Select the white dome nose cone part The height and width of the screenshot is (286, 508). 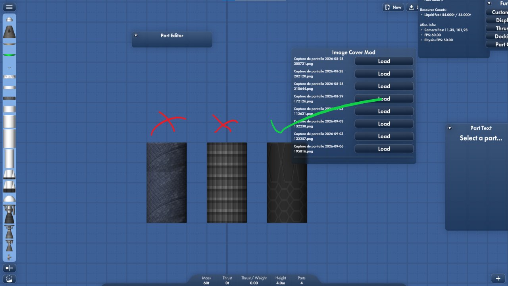pyautogui.click(x=10, y=199)
